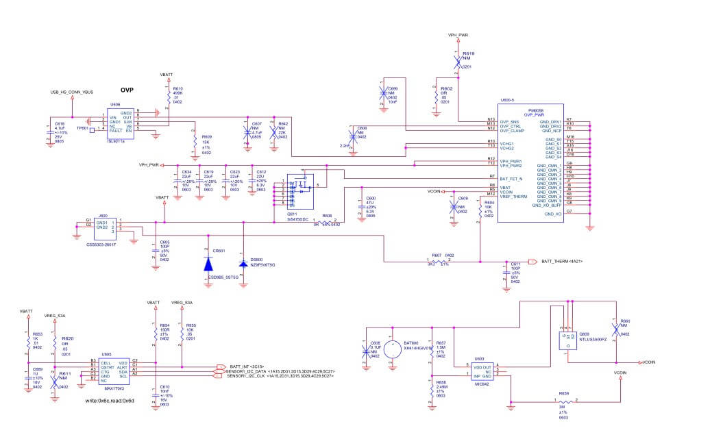Viewport: 712px width, 435px height.
Task: Click the Si5475DDC transistor Q611 symbol
Action: (299, 192)
